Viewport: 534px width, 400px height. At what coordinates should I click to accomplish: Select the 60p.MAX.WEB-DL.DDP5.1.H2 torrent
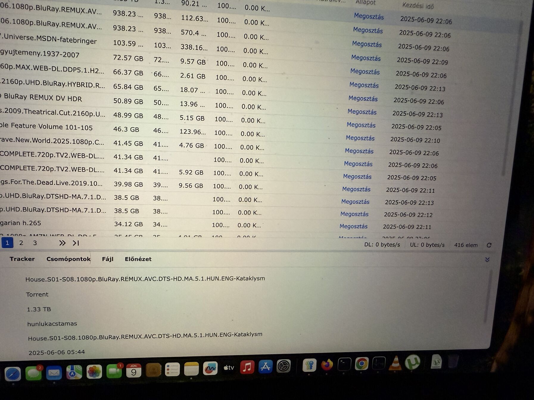point(52,69)
